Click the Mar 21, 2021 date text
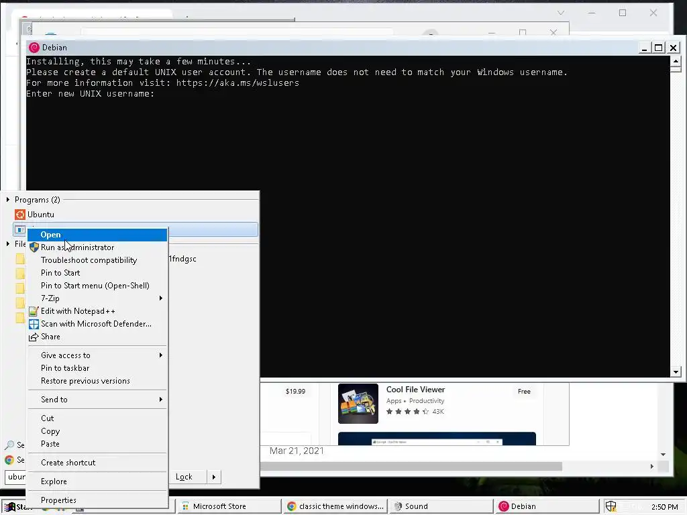Viewport: 687px width, 515px height. 297,451
